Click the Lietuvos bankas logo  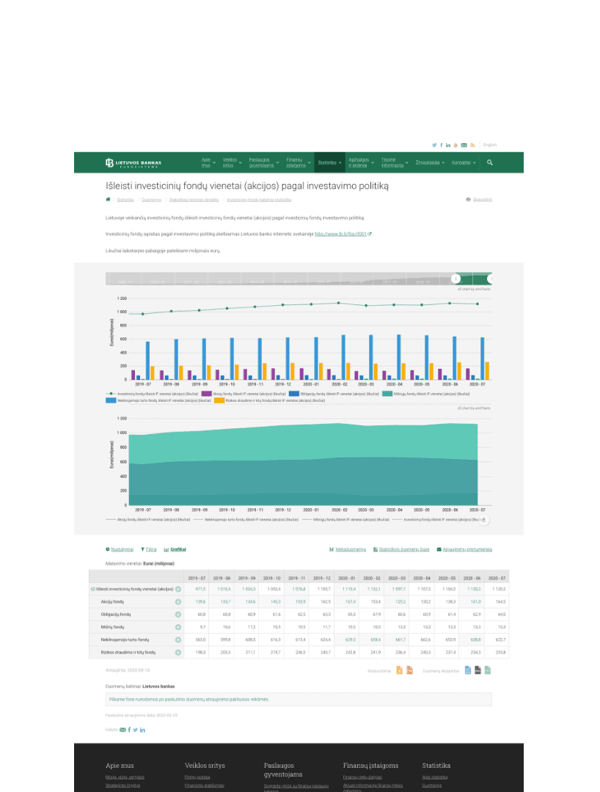(x=133, y=163)
